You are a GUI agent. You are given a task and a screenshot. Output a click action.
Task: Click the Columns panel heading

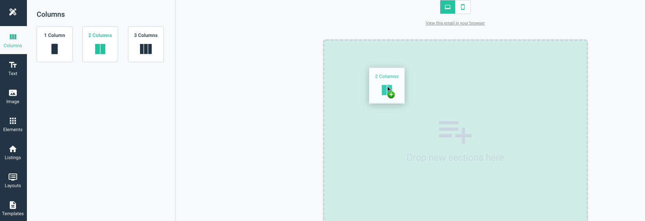tap(51, 14)
